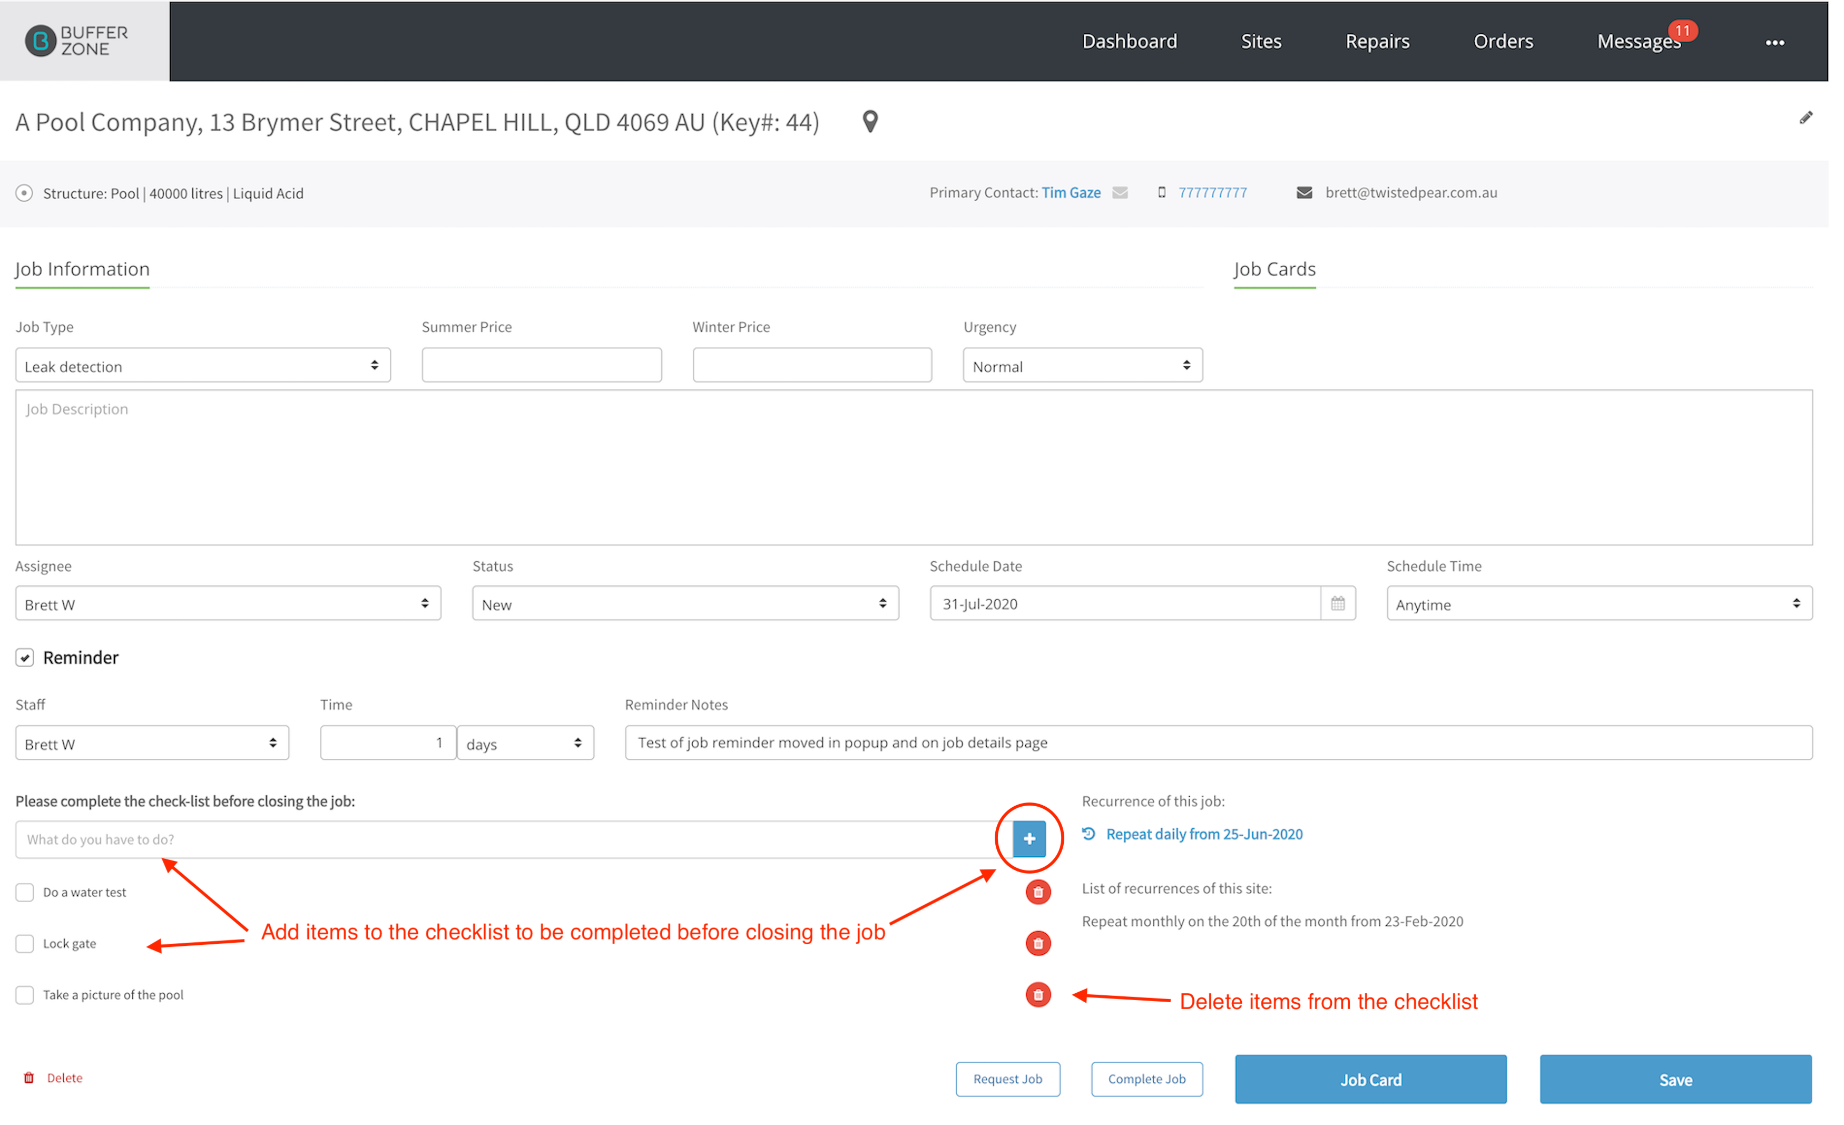Check 'Take a picture of the pool'
The image size is (1844, 1125).
[25, 995]
